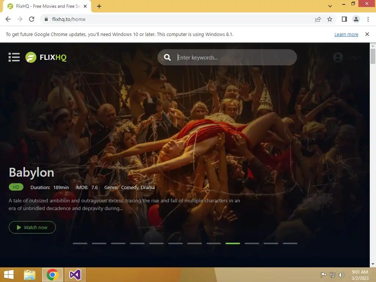Click the browser forward arrow
Image resolution: width=376 pixels, height=282 pixels.
20,19
